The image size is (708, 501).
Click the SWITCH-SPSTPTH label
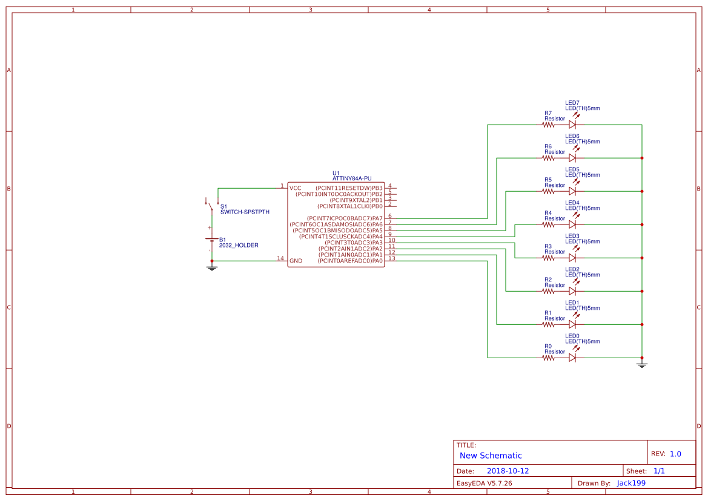point(245,212)
